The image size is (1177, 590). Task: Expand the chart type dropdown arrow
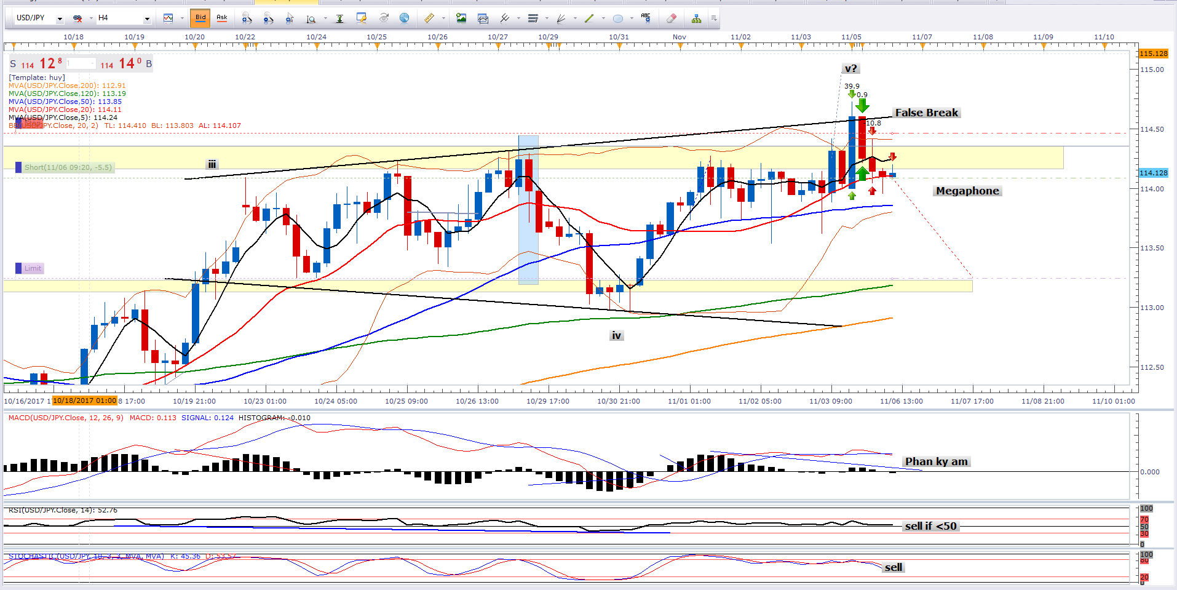click(183, 18)
